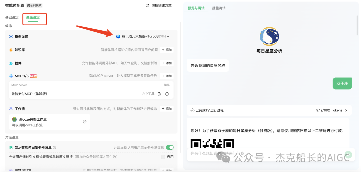
Task: Remove the 微信支付MCP server minus icon
Action: click(167, 94)
